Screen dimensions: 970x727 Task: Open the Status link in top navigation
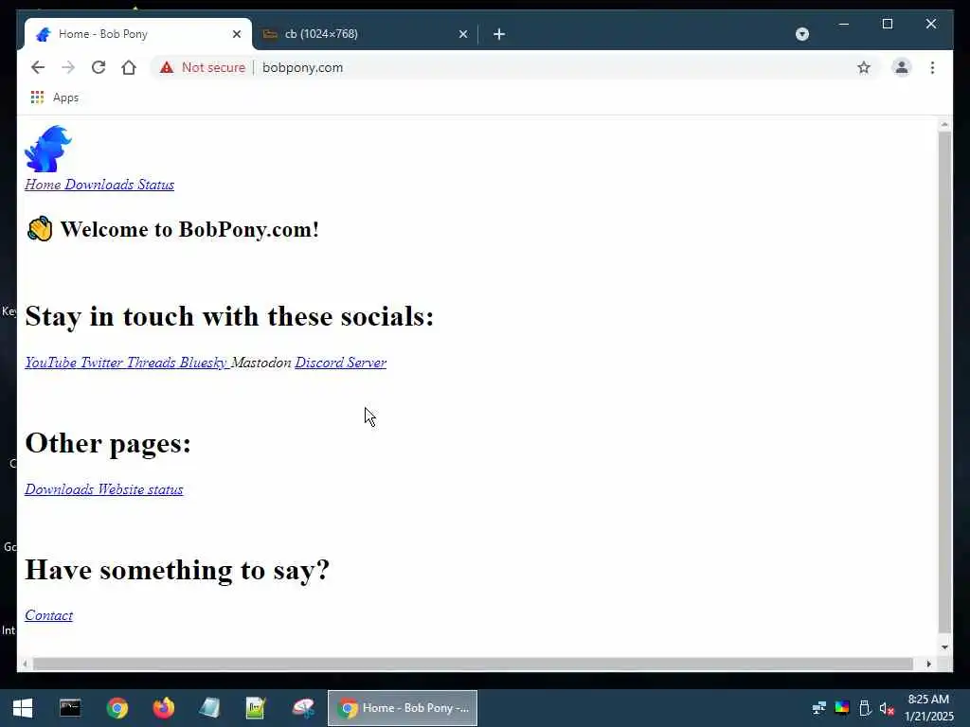(156, 185)
